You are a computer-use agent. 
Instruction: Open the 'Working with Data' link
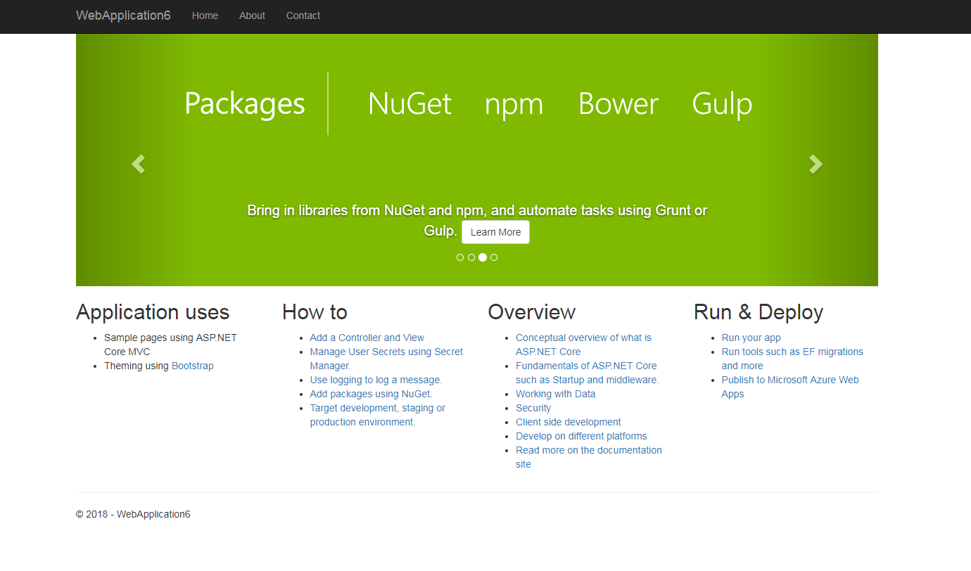(555, 394)
